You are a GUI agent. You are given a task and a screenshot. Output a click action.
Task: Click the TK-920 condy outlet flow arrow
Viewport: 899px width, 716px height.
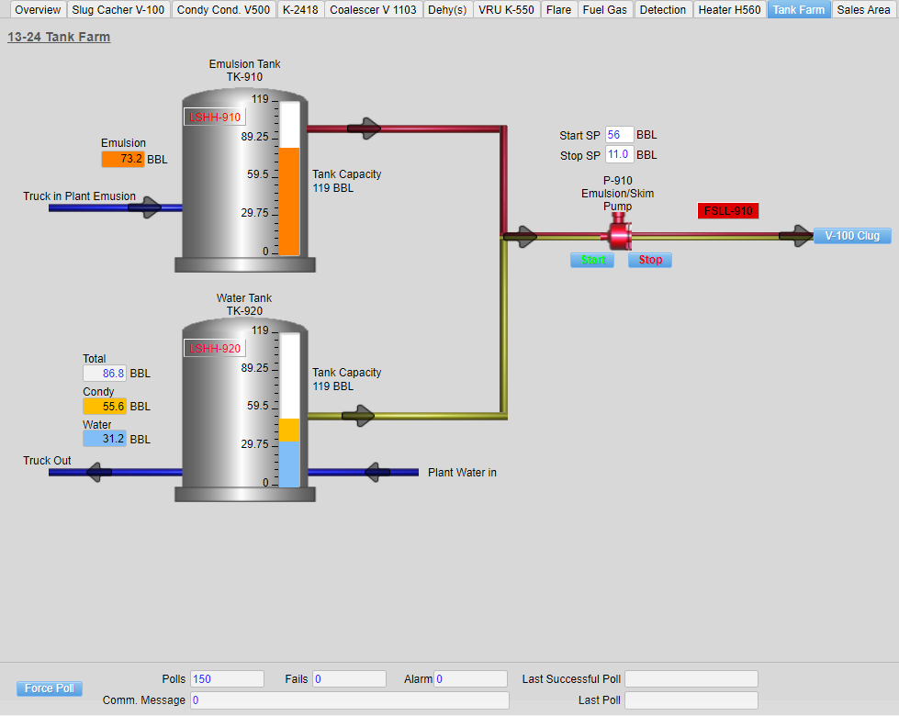[x=358, y=416]
